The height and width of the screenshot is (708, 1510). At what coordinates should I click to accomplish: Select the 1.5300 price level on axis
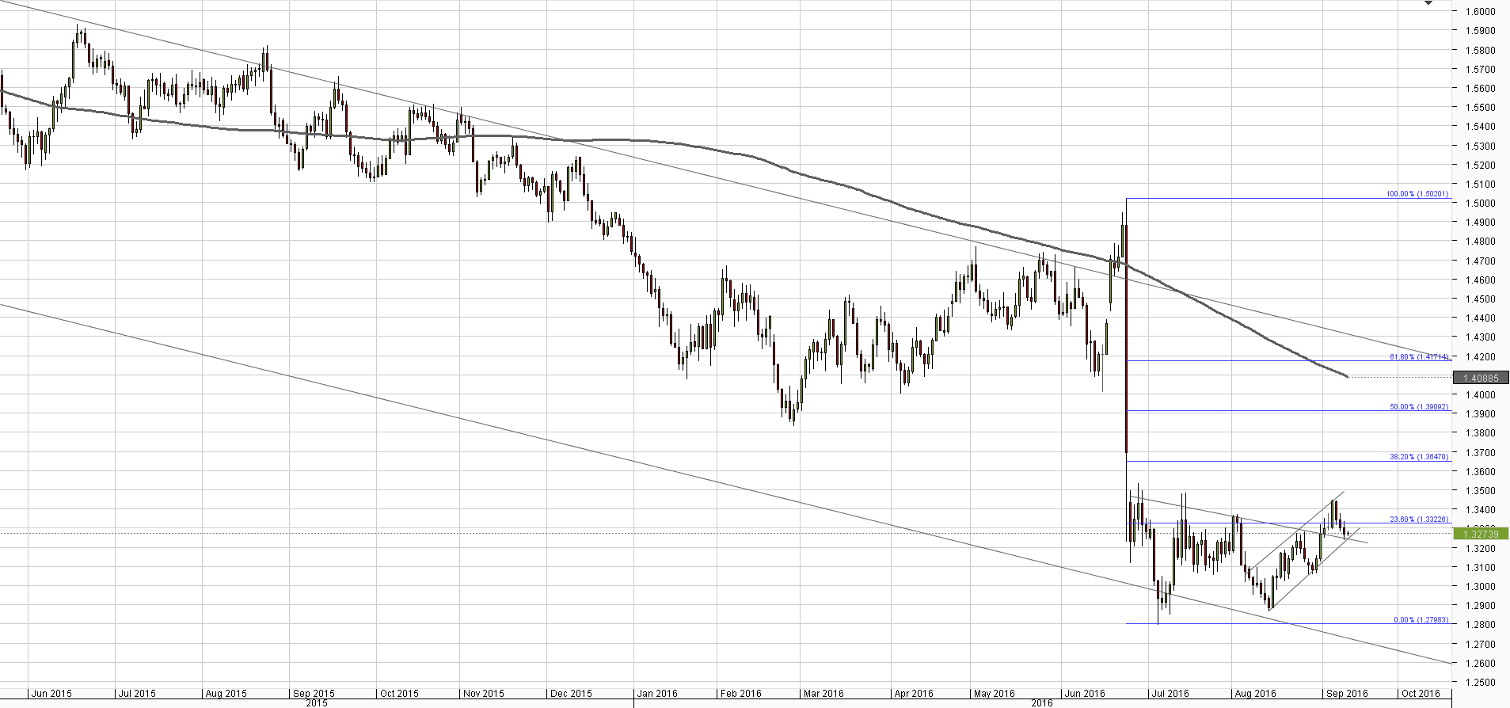coord(1480,147)
